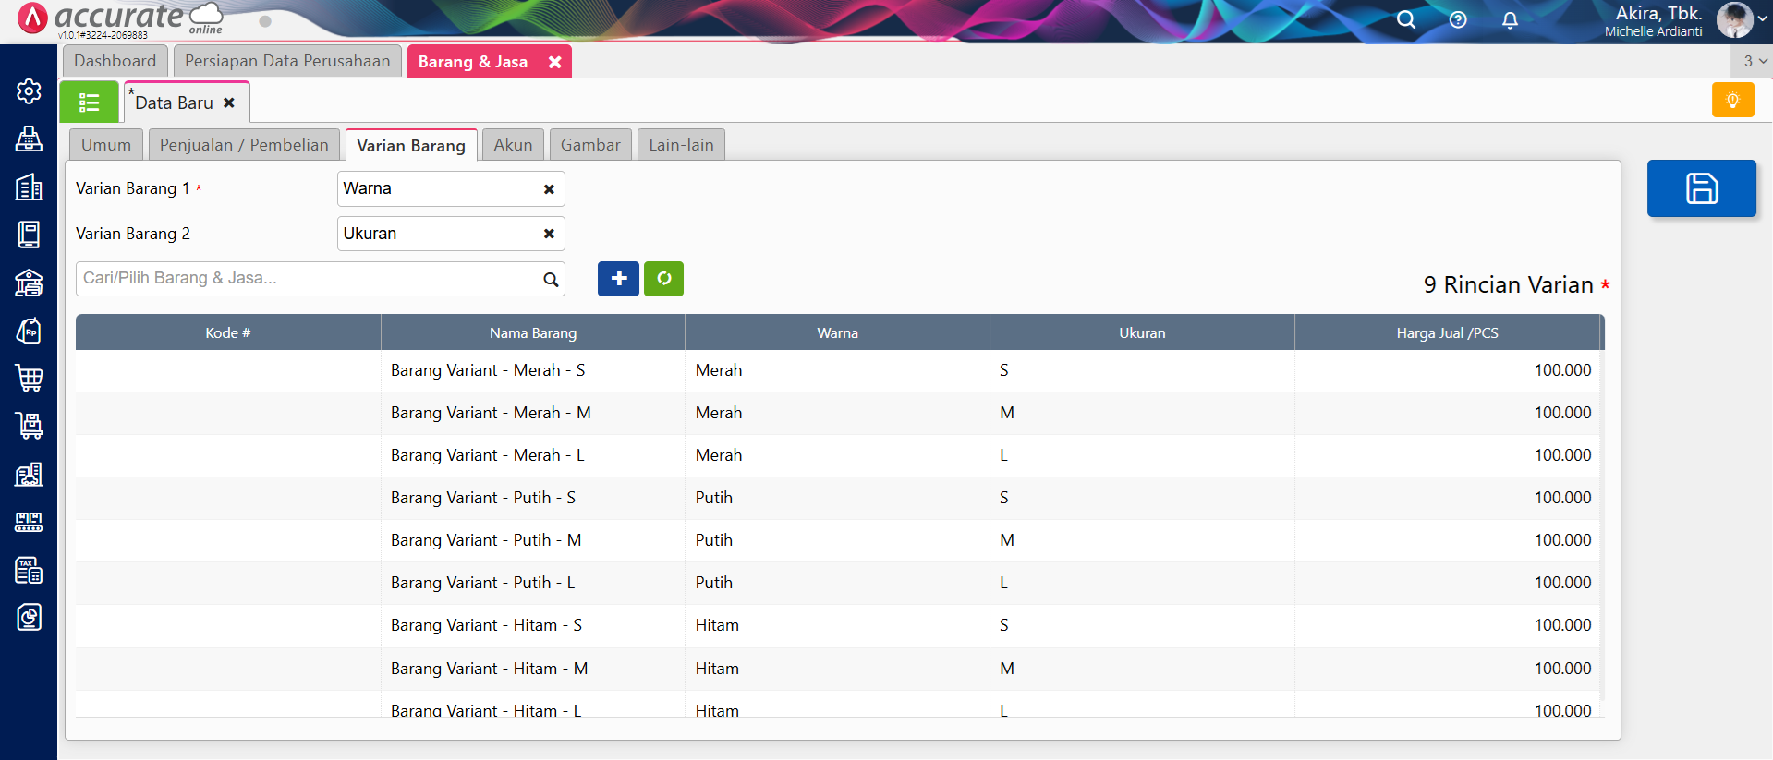Open settings gear in the sidebar
The width and height of the screenshot is (1773, 760).
tap(29, 90)
